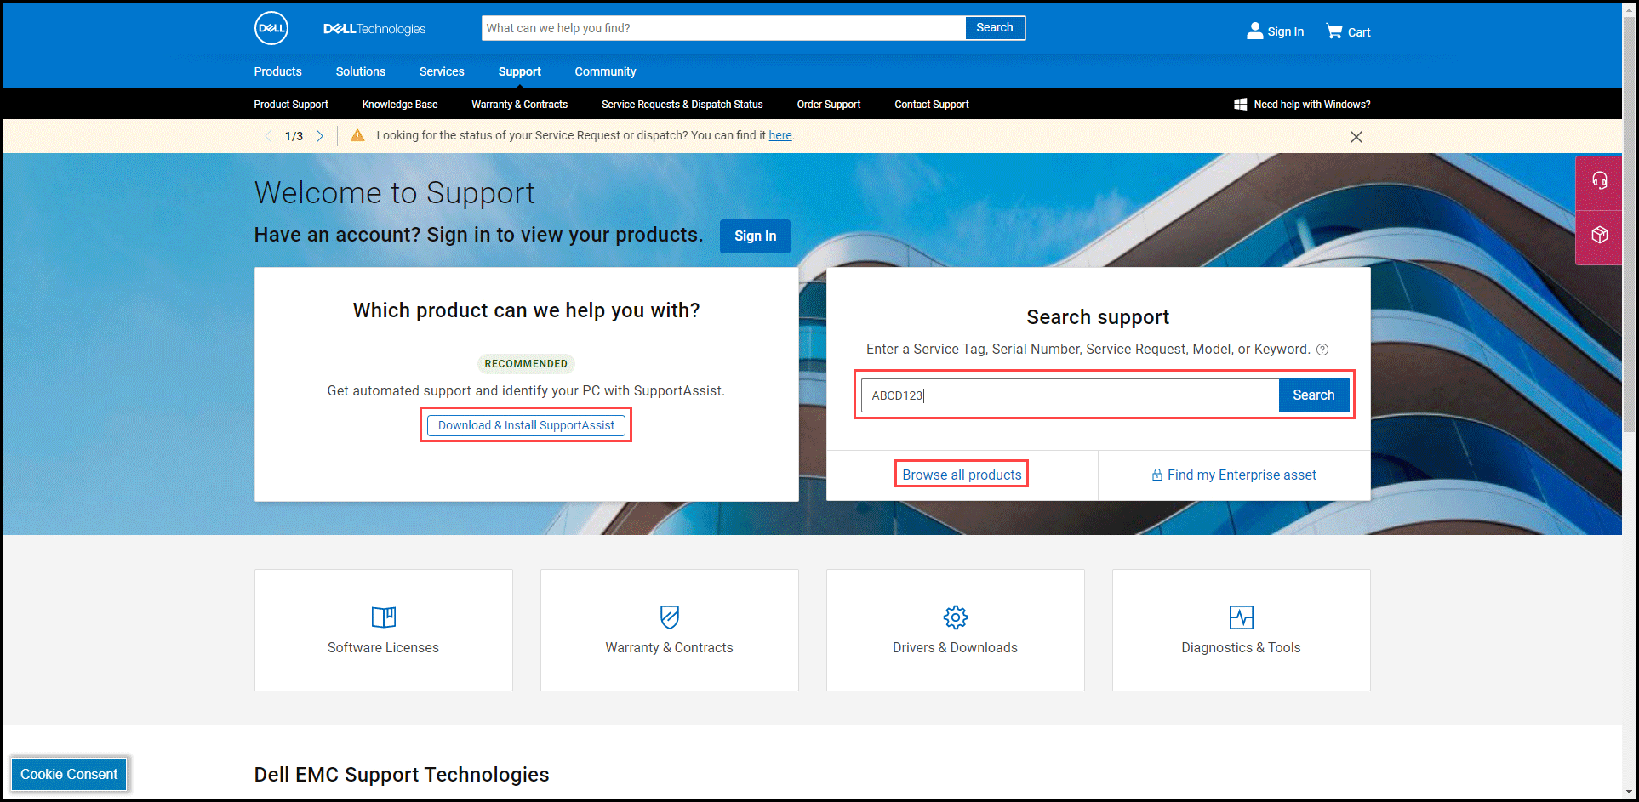Image resolution: width=1639 pixels, height=802 pixels.
Task: Go to Product Support tab
Action: pyautogui.click(x=291, y=105)
